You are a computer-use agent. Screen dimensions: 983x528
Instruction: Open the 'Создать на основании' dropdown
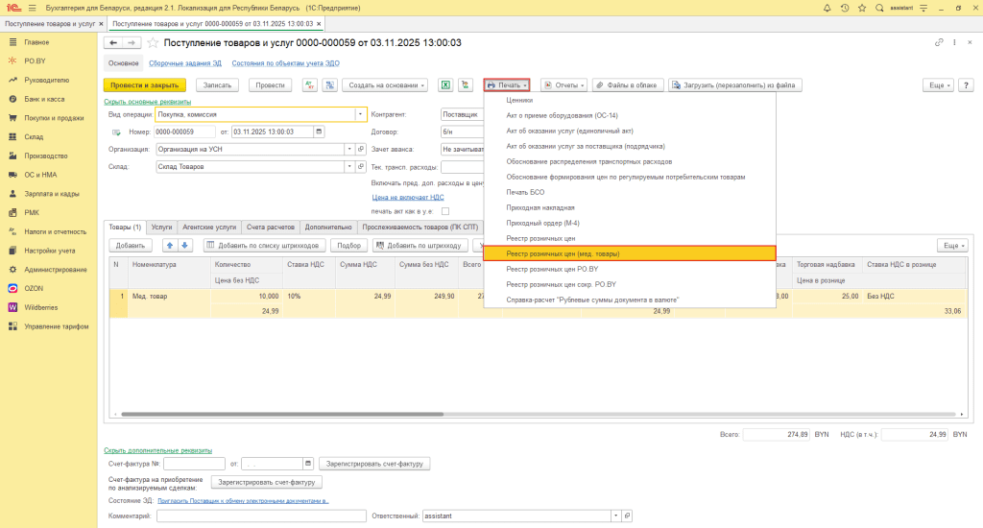coord(385,85)
